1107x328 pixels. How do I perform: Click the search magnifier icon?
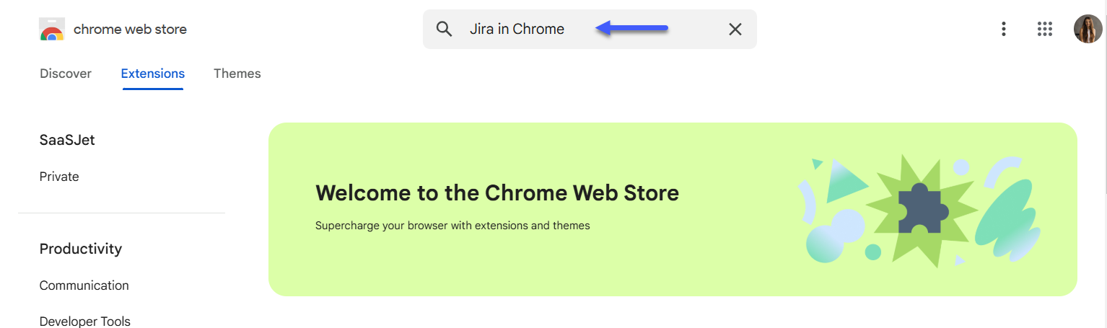[445, 29]
